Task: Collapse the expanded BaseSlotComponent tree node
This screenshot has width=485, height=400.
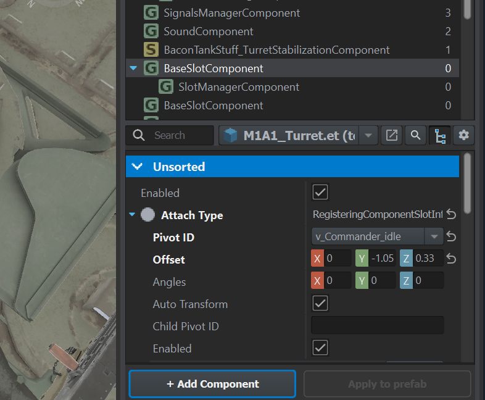Action: tap(134, 69)
